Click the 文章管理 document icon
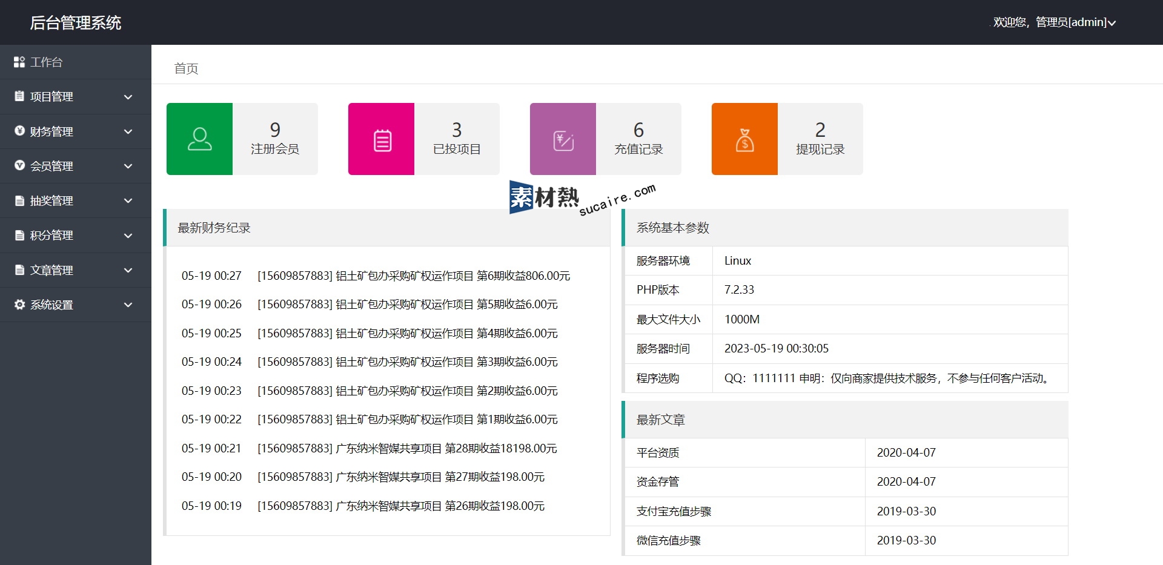 (19, 270)
